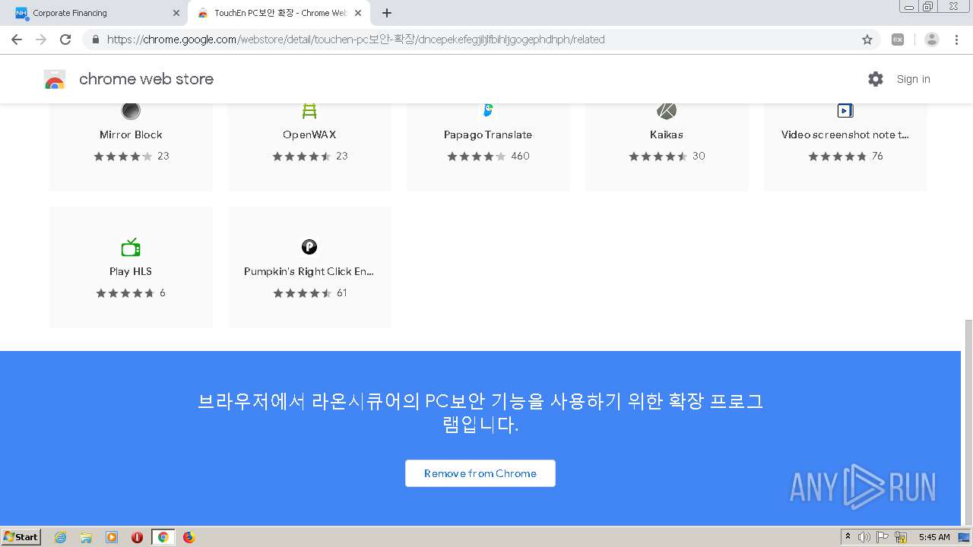
Task: Open the Action Center flag icon
Action: (x=883, y=537)
